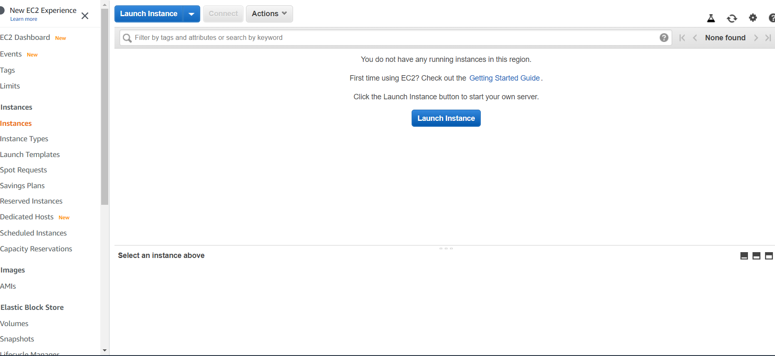Close the New EC2 Experience banner
This screenshot has height=356, width=775.
(x=85, y=16)
